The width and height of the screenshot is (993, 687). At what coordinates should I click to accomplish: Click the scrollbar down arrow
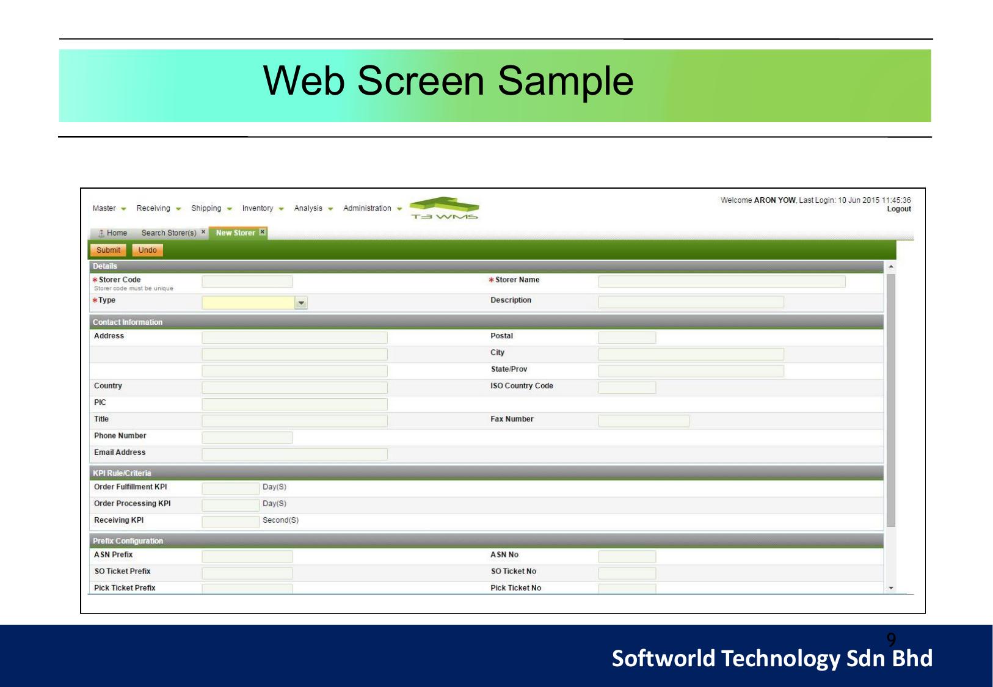click(891, 588)
